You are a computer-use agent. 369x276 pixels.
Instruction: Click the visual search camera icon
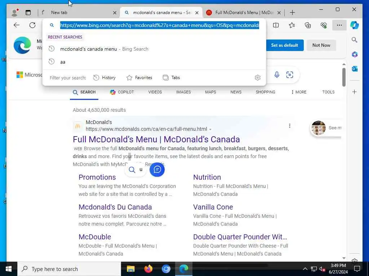pyautogui.click(x=290, y=75)
